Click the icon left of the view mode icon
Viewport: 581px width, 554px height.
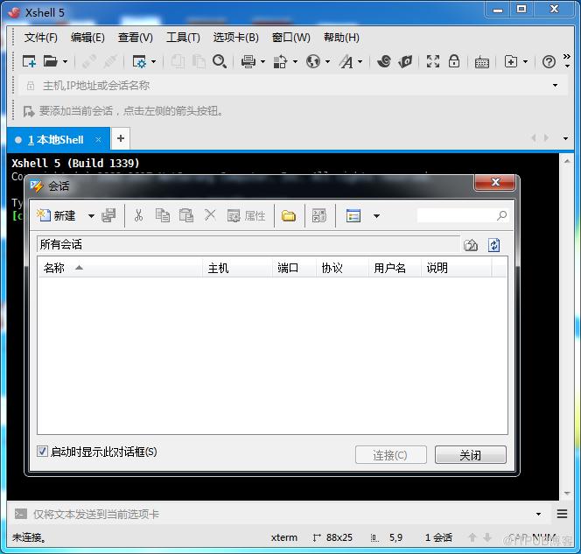click(319, 215)
